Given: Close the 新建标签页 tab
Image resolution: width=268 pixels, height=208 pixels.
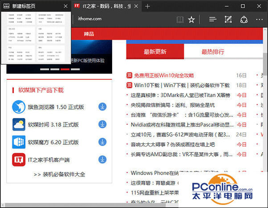Looking at the screenshot, I should pos(65,6).
